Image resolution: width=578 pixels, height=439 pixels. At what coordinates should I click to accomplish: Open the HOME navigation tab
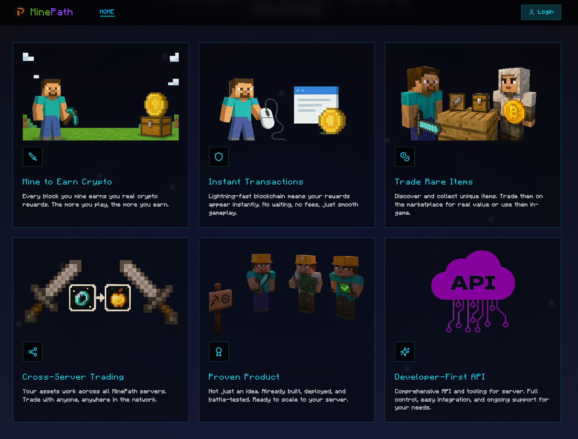pos(107,12)
